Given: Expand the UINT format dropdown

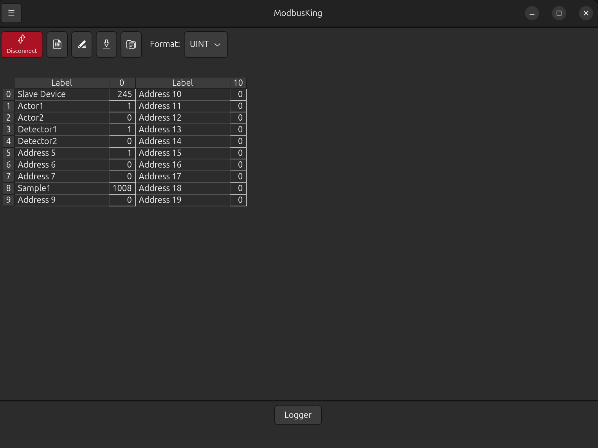Looking at the screenshot, I should click(206, 45).
